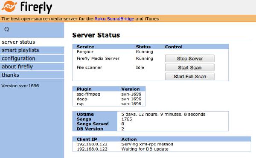
Task: Click the Idle status of File scanner
Action: pyautogui.click(x=140, y=67)
